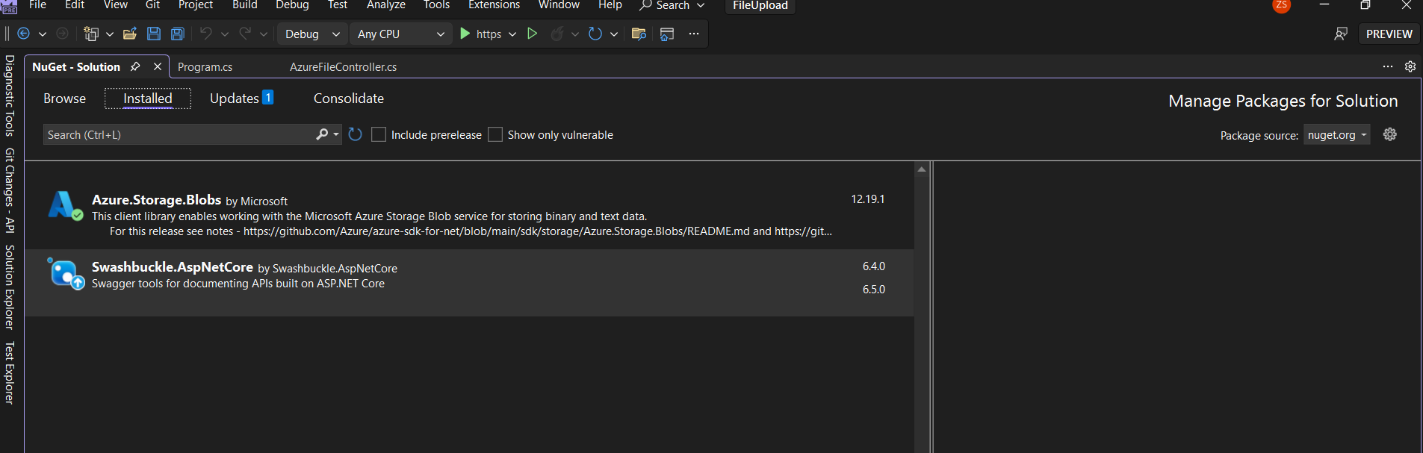The width and height of the screenshot is (1423, 453).
Task: Click the package list scrollbar up arrow
Action: (x=922, y=169)
